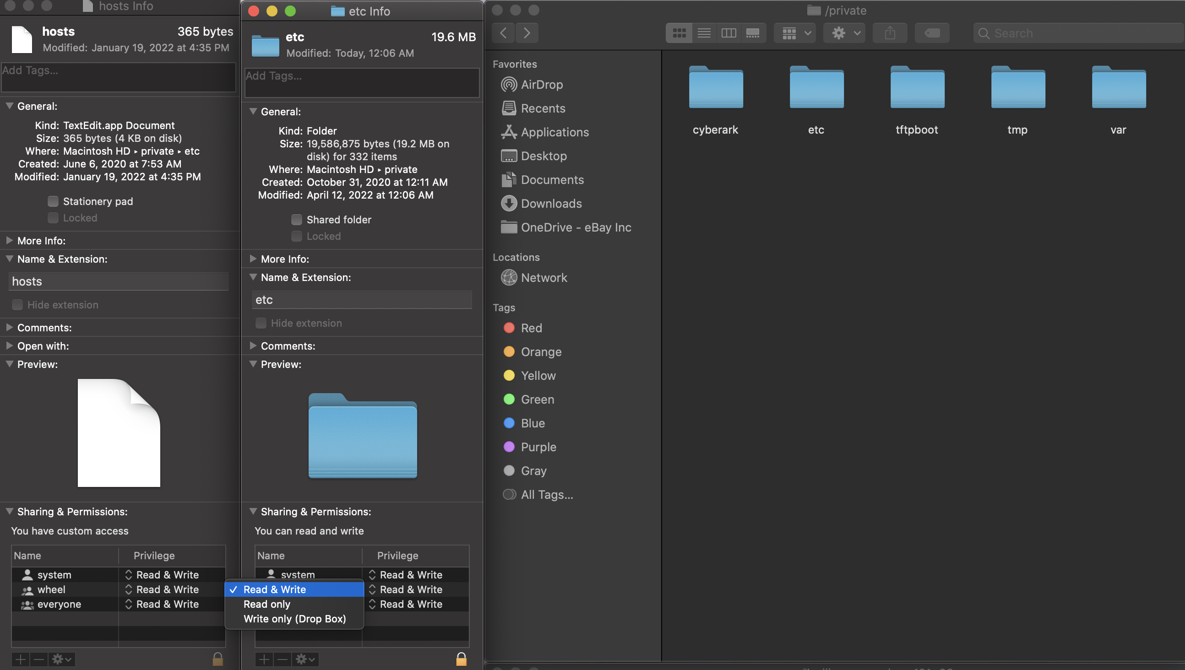Viewport: 1185px width, 670px height.
Task: Click the lock icon in etc Info
Action: click(x=461, y=659)
